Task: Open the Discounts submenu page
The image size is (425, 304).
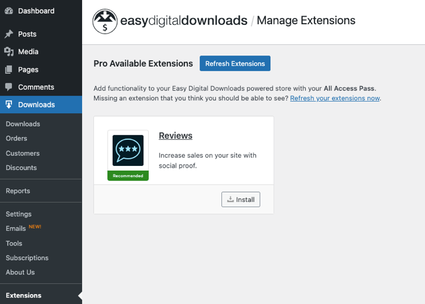Action: [x=21, y=168]
